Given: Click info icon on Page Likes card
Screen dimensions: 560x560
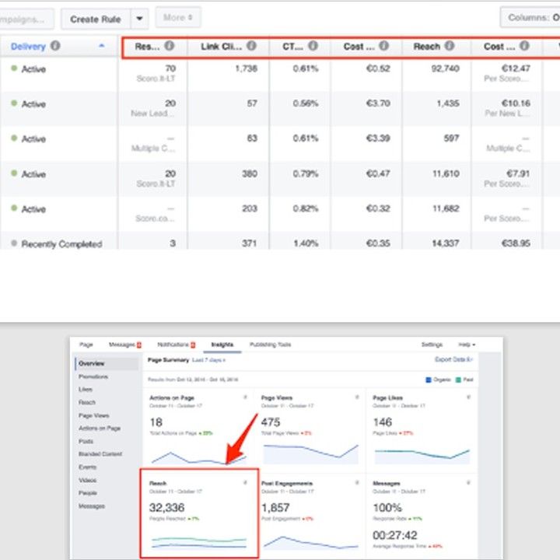Looking at the screenshot, I should (x=468, y=397).
